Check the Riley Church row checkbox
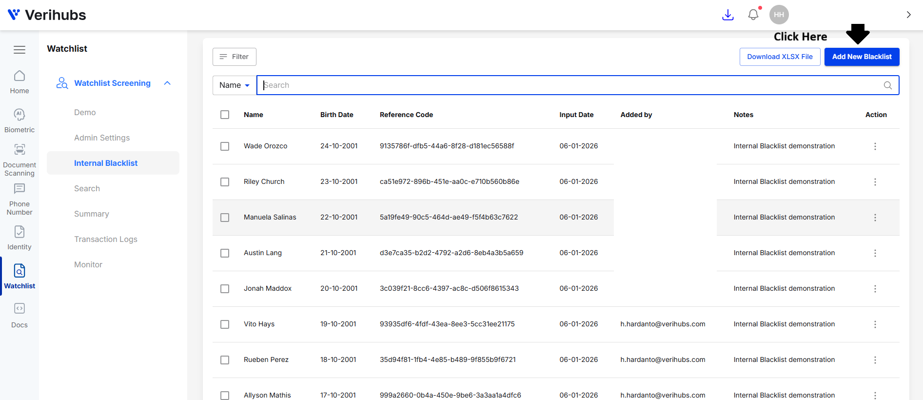The width and height of the screenshot is (923, 400). pos(225,182)
